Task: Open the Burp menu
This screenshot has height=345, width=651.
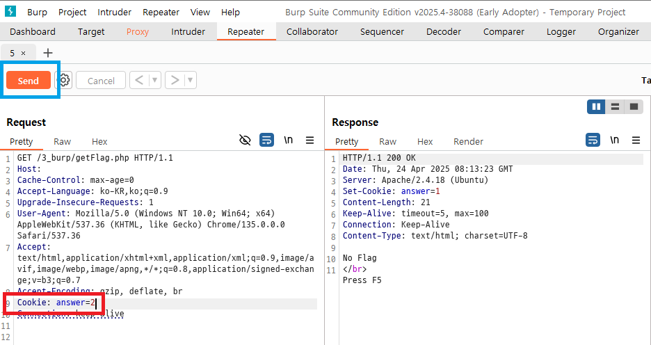Action: 37,12
